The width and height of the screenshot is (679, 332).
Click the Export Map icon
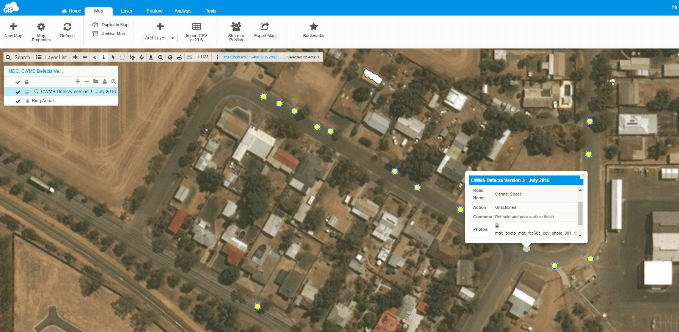(264, 27)
